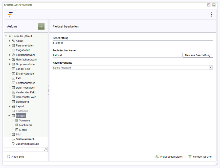Viewport: 220px width, 168px height.
Task: Open the three-dot options menu
Action: [212, 14]
